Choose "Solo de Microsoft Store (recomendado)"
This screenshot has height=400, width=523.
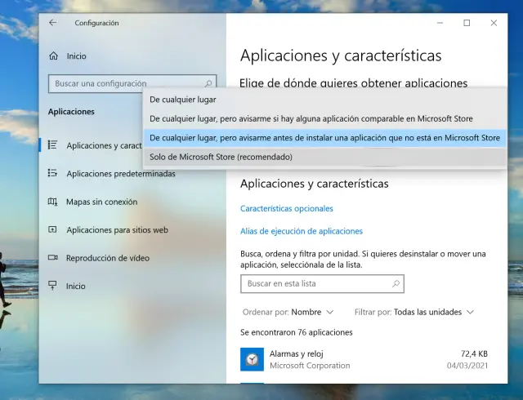pos(221,157)
